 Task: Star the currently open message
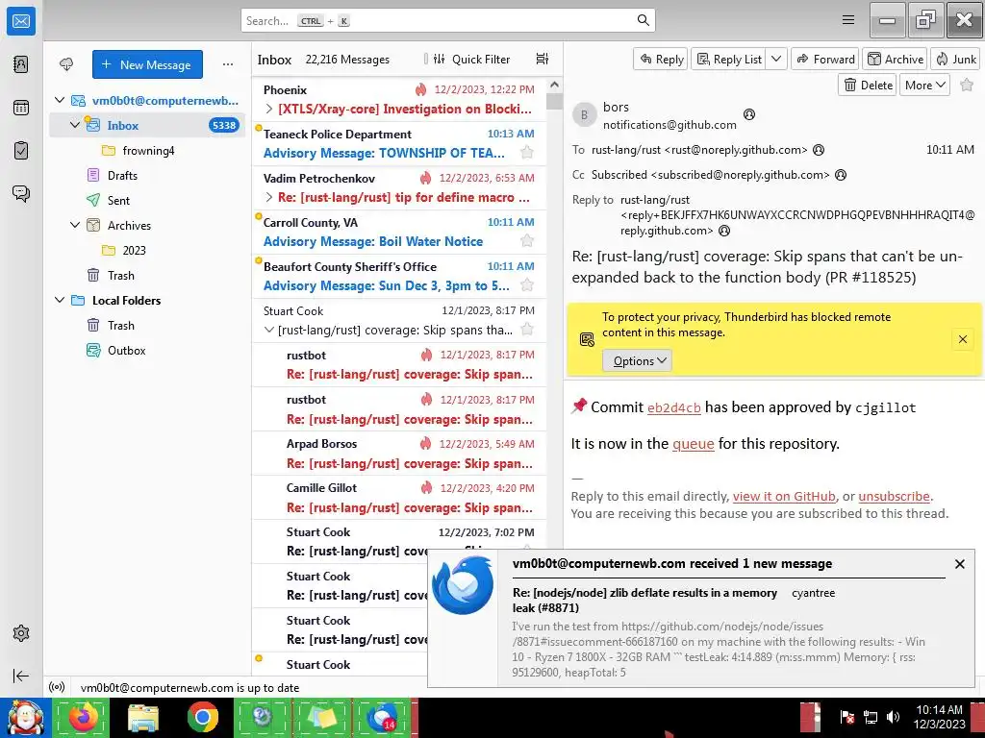point(967,85)
